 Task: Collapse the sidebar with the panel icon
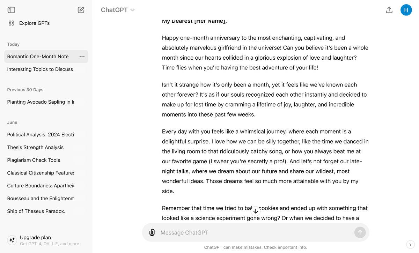(11, 10)
